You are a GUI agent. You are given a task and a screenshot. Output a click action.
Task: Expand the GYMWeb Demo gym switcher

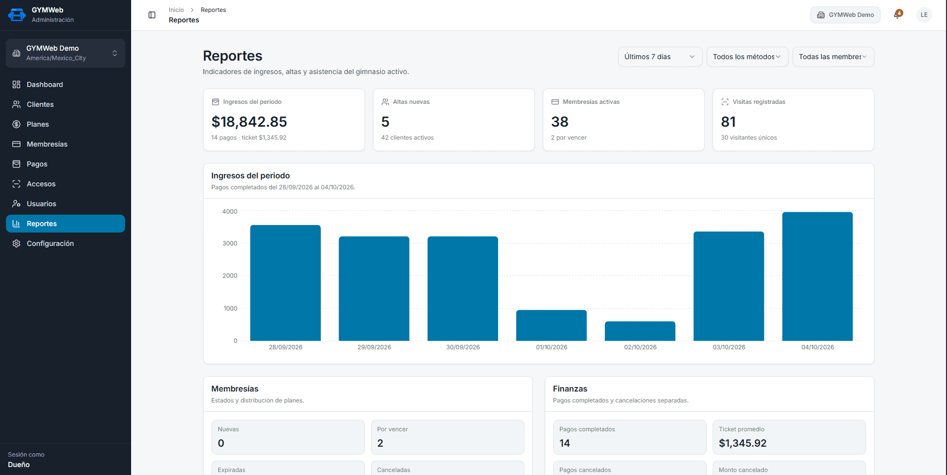pyautogui.click(x=66, y=53)
